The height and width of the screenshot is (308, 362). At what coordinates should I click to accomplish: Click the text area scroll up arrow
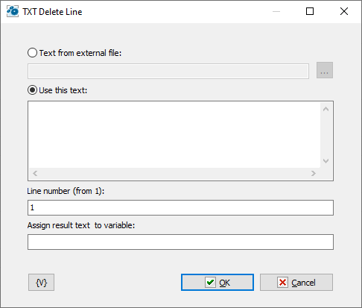point(326,109)
